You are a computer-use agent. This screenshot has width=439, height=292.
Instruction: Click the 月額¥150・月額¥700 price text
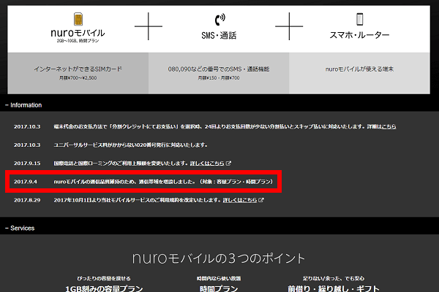point(219,78)
